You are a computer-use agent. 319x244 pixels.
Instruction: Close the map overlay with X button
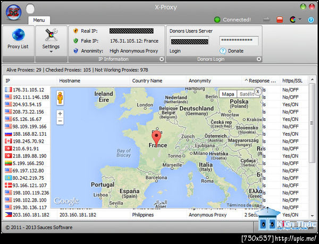point(257,91)
